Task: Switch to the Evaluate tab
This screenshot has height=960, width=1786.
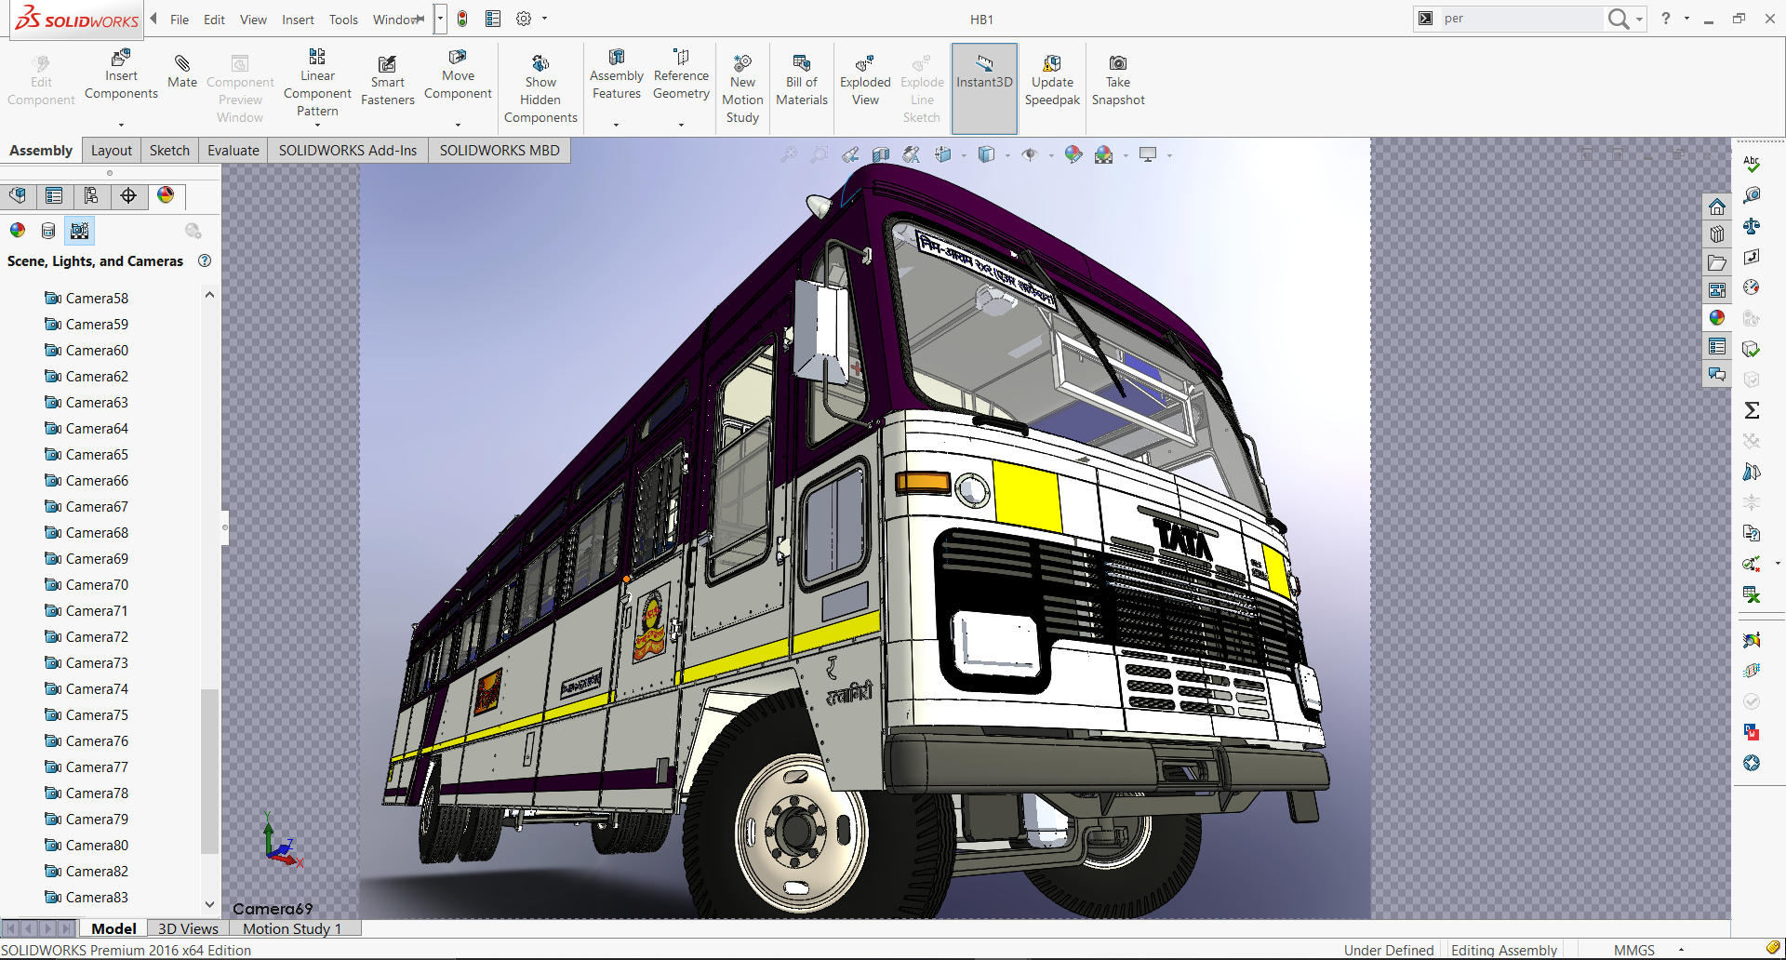Action: [x=233, y=151]
